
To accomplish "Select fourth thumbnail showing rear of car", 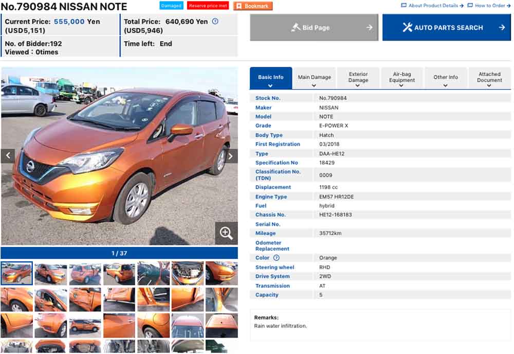I will click(119, 273).
